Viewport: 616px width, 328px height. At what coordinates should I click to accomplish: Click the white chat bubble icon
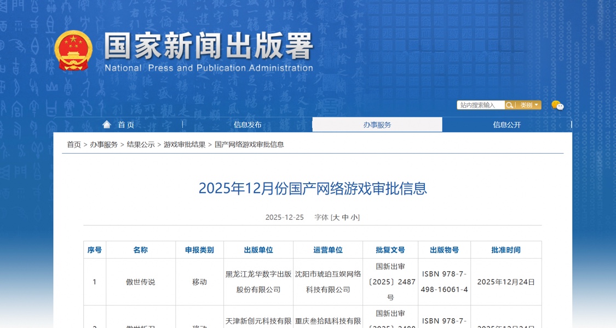[560, 106]
